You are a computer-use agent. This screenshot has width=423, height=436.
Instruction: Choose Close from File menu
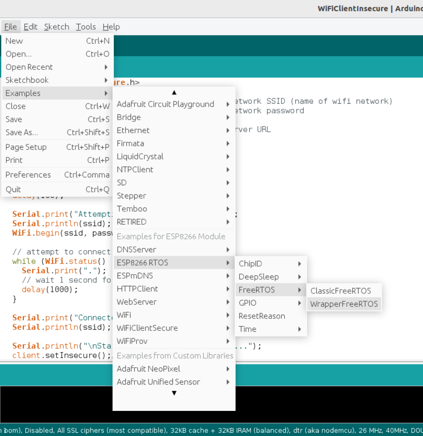tap(58, 106)
